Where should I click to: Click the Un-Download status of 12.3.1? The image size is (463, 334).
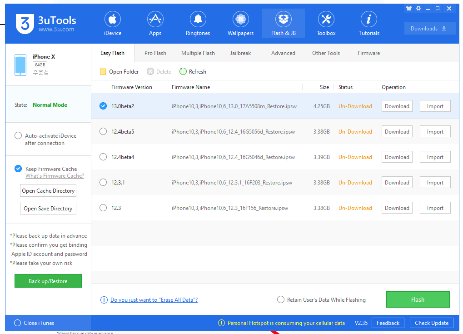point(355,182)
